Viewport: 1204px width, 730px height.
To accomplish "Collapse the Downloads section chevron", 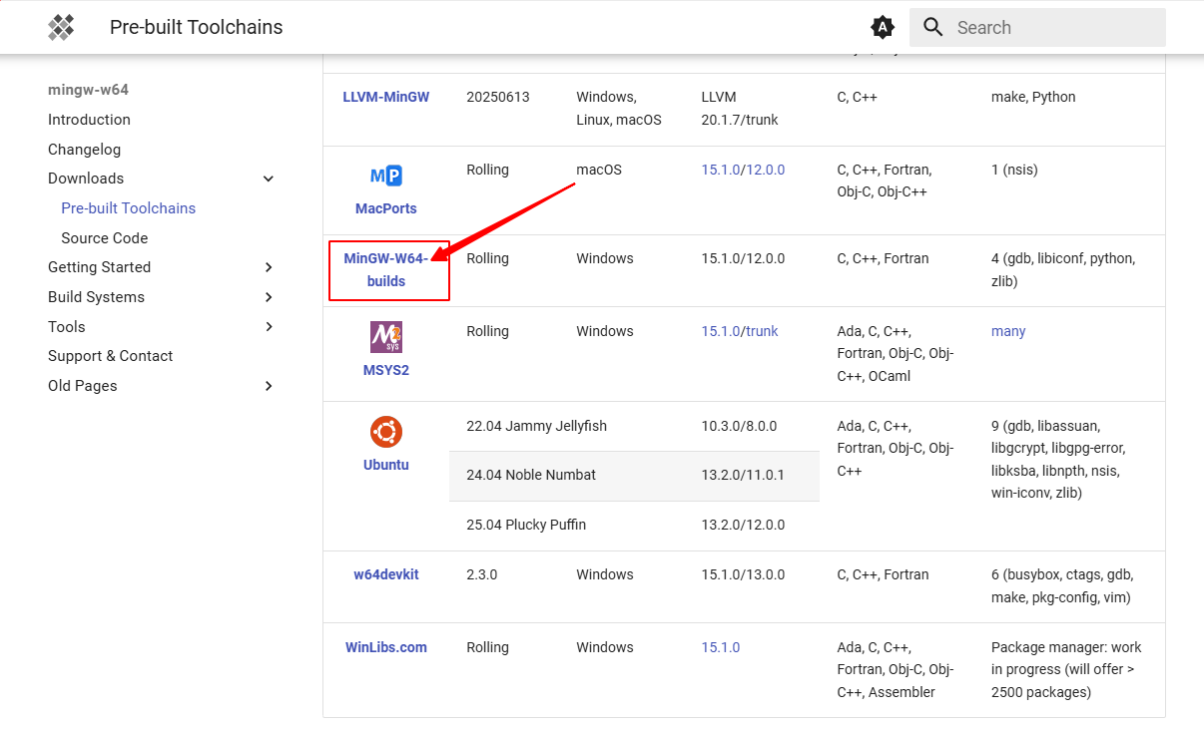I will (268, 179).
